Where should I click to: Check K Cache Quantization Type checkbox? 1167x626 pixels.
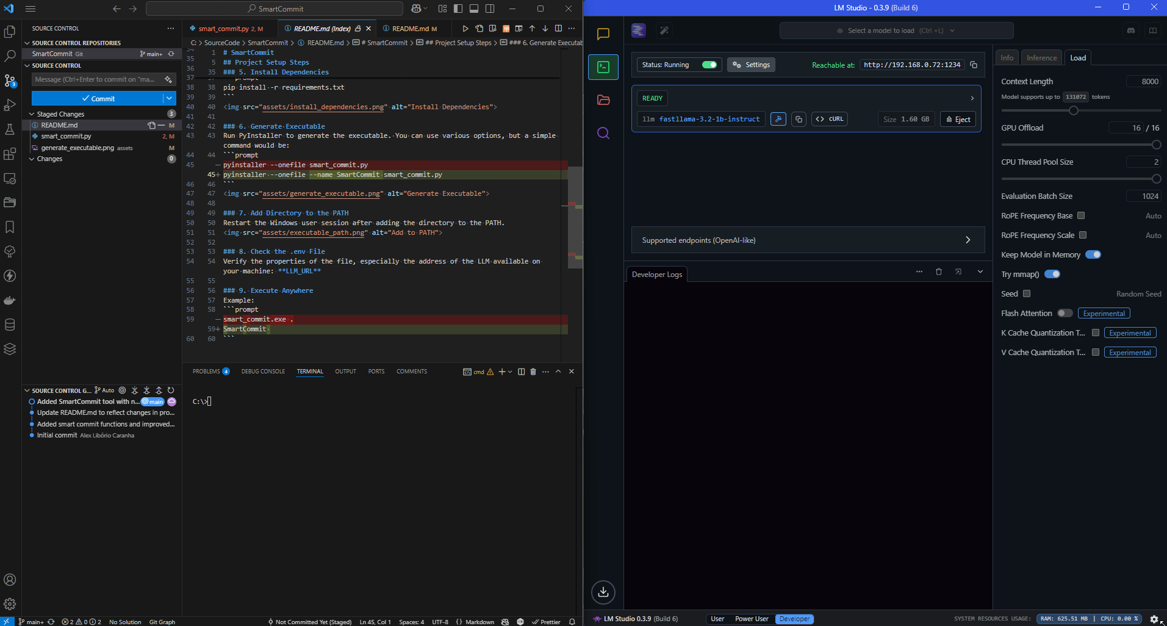click(x=1096, y=333)
